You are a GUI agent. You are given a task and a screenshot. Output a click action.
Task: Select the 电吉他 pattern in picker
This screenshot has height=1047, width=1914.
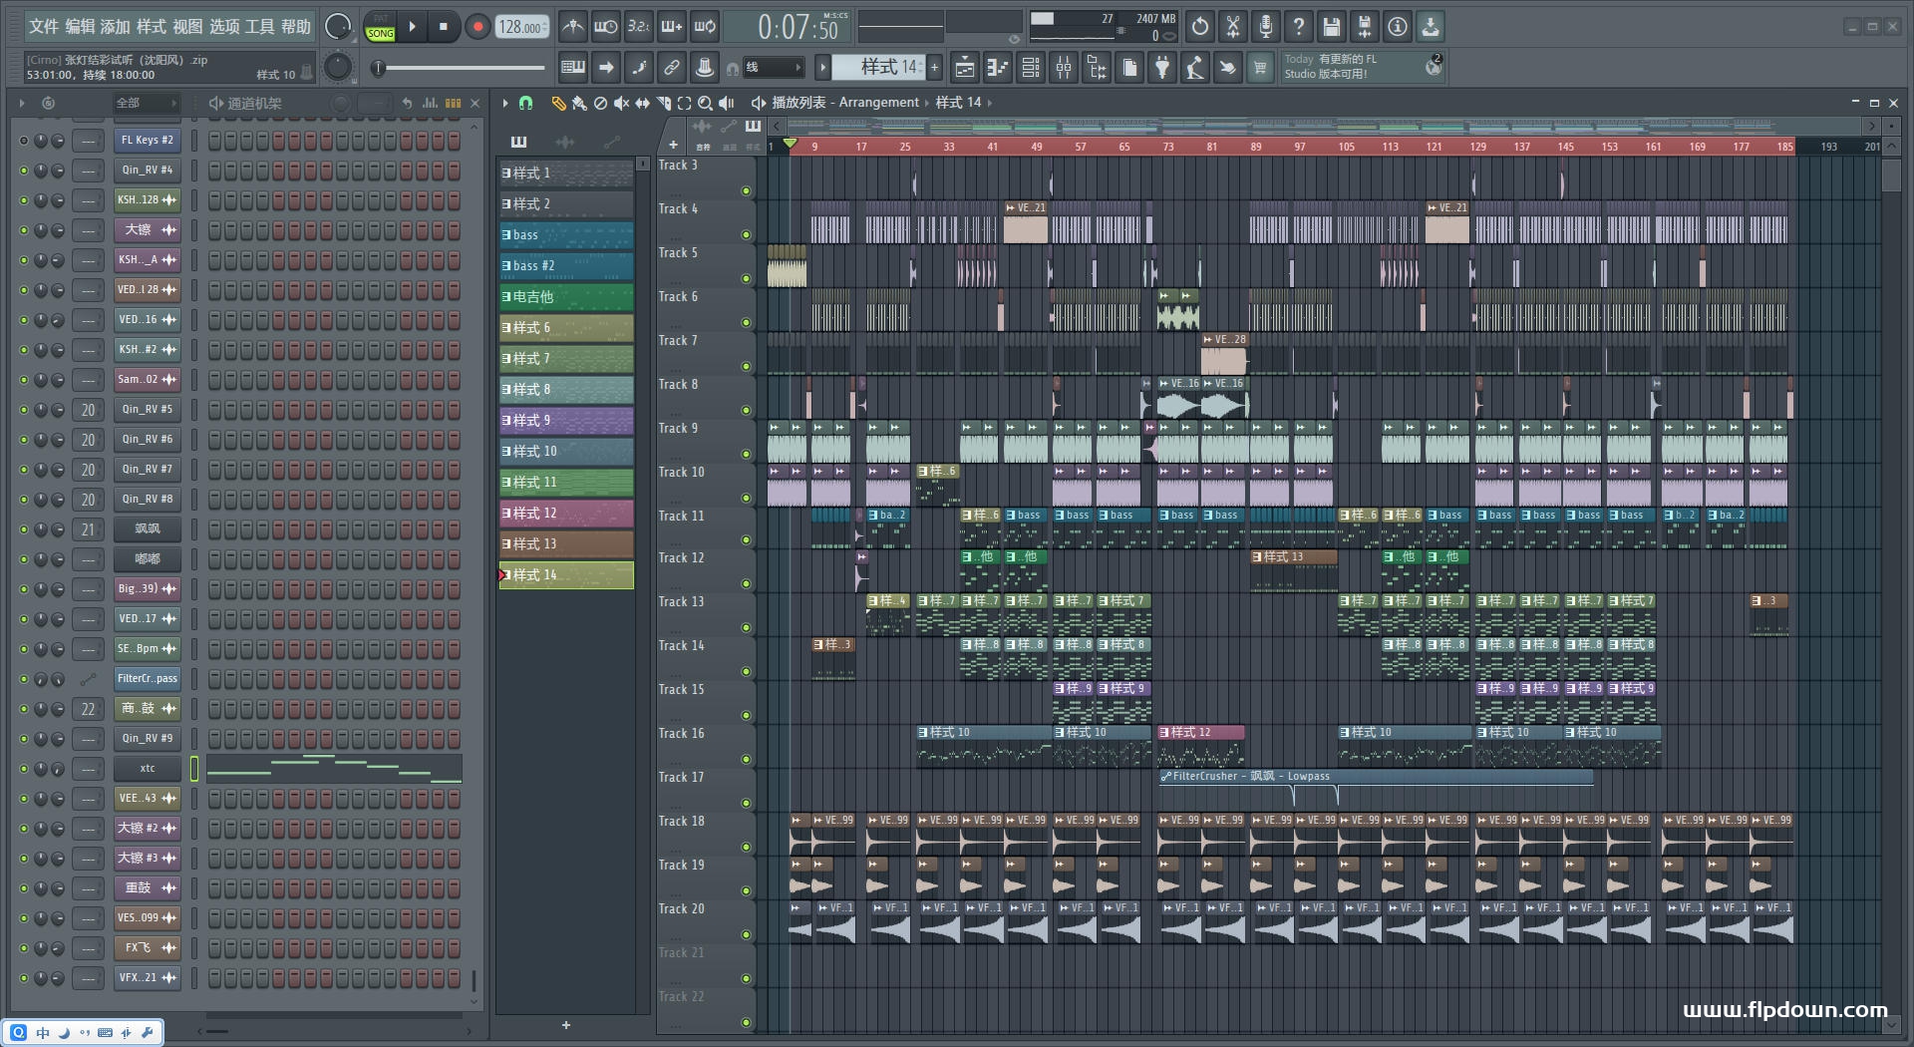pyautogui.click(x=565, y=297)
